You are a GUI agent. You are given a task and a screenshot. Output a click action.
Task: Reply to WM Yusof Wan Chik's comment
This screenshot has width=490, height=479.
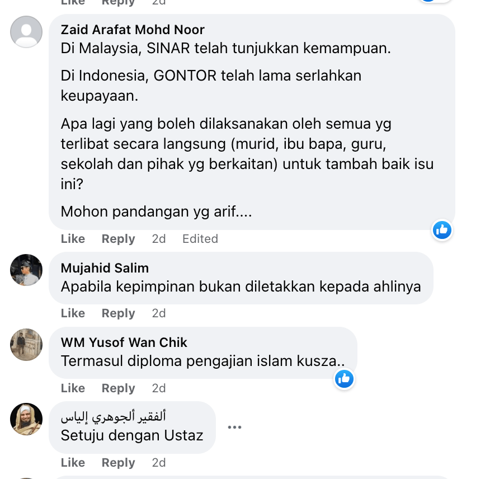(118, 388)
